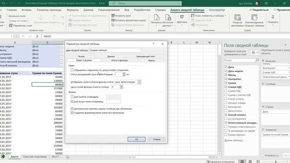Open День недели filter dropdown in sheet
Screen dimensions: 290x163
pyautogui.click(x=61, y=46)
